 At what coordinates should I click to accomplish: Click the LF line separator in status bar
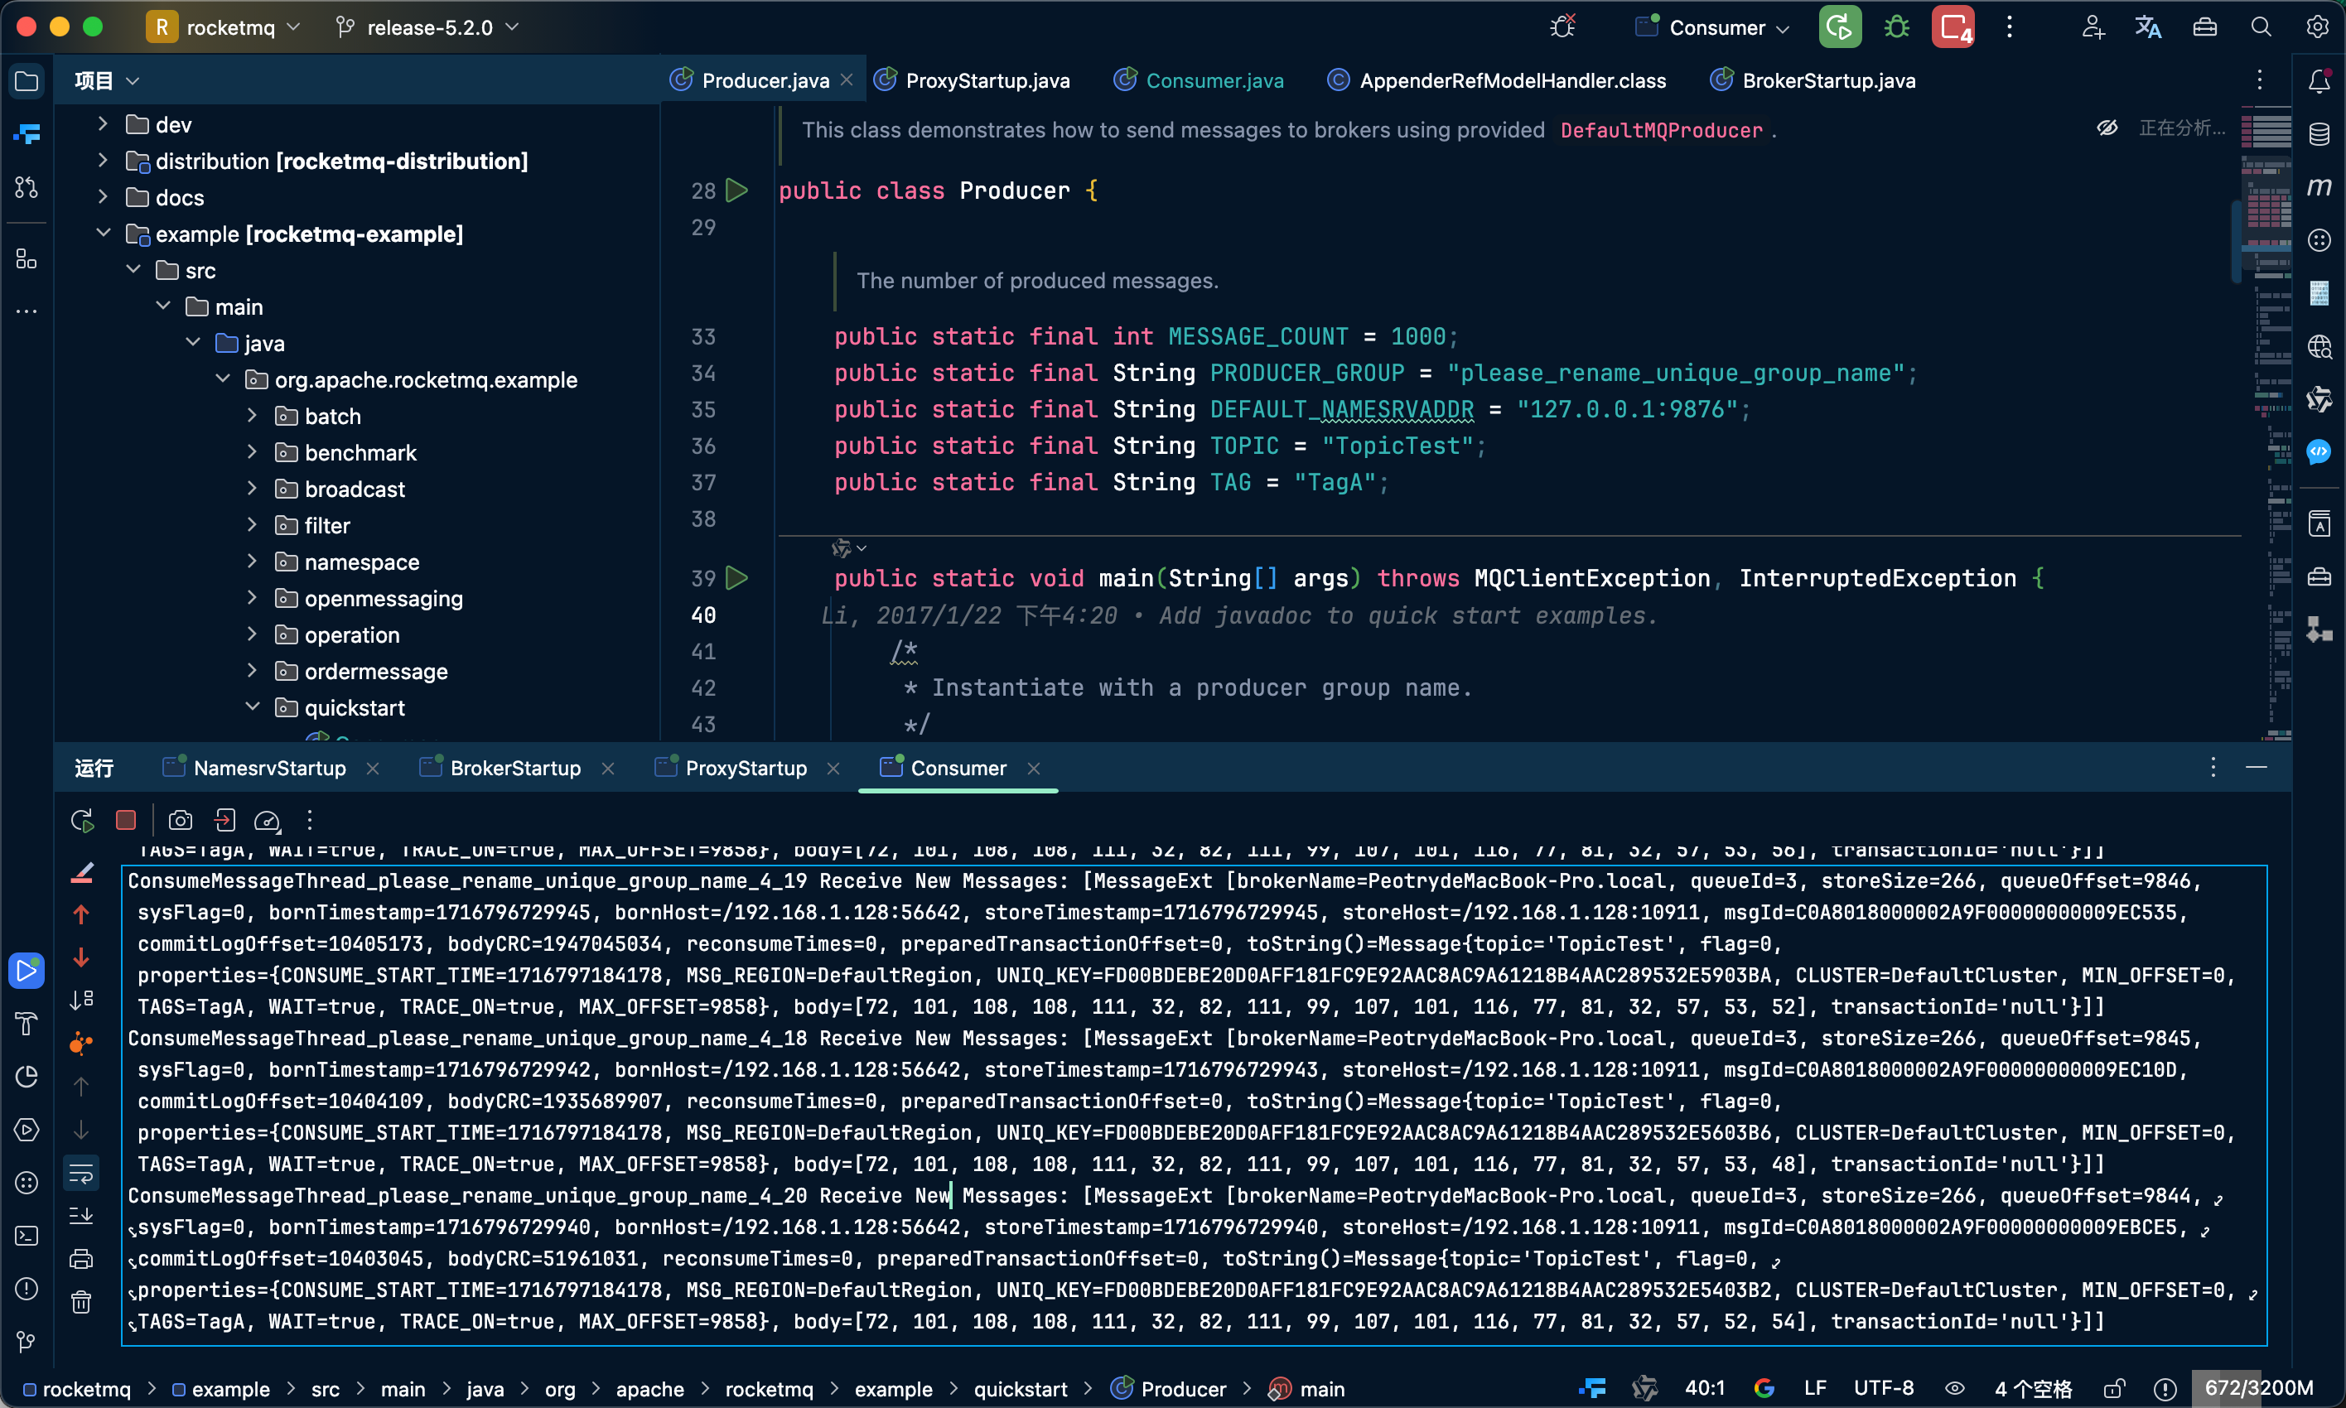pyautogui.click(x=1816, y=1389)
